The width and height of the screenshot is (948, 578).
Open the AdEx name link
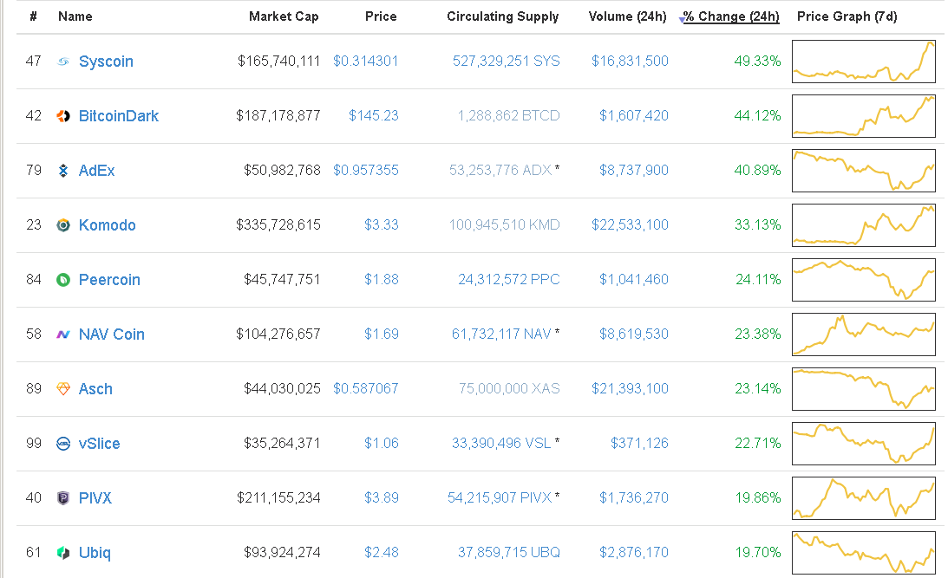coord(97,171)
